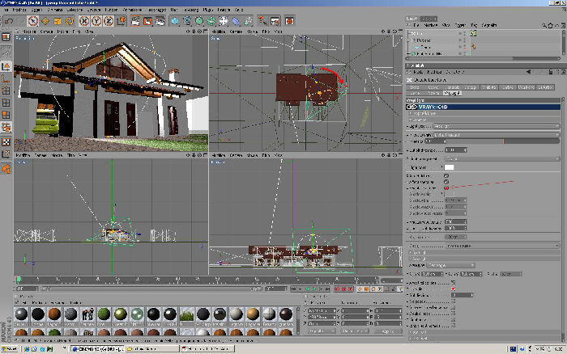Click the Render View clapperboard icon

click(135, 21)
